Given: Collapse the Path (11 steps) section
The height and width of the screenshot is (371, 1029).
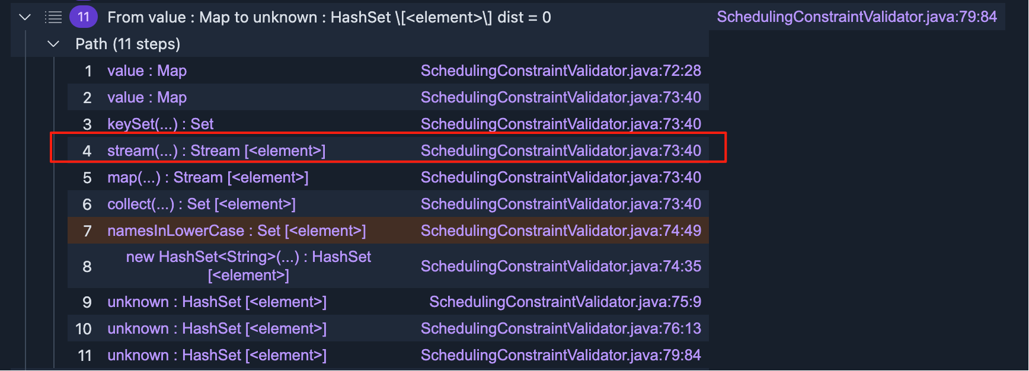Looking at the screenshot, I should click(53, 44).
